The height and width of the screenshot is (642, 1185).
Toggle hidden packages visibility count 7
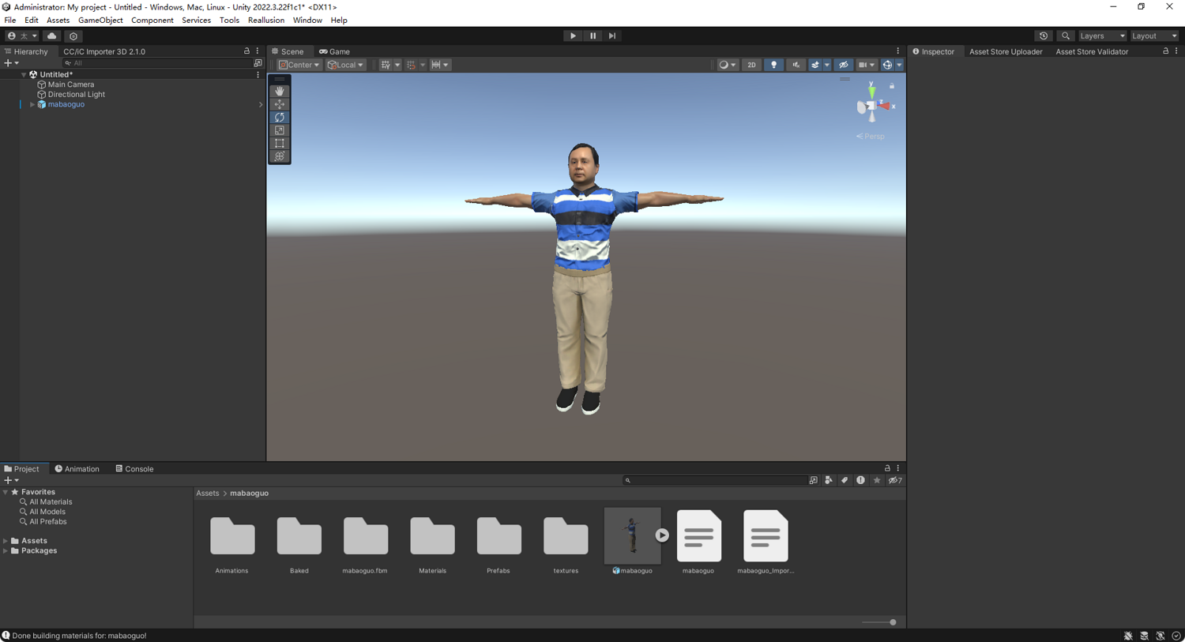[x=895, y=480]
